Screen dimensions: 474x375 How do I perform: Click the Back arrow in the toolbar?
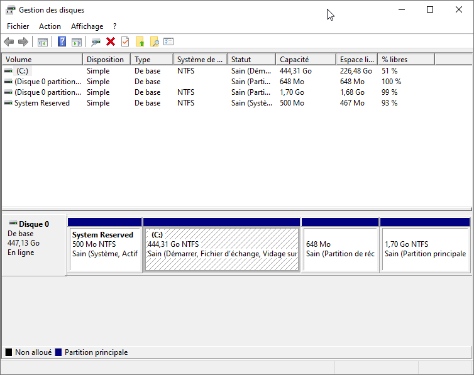(x=9, y=42)
